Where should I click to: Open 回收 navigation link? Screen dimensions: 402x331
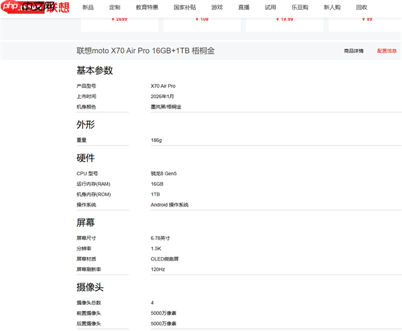click(x=362, y=7)
